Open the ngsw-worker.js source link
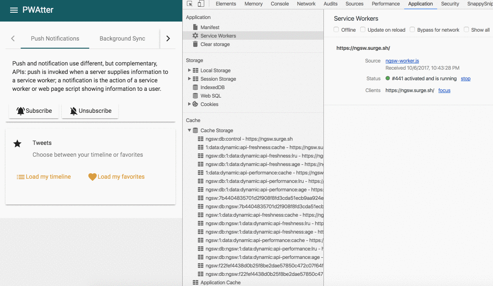This screenshot has width=493, height=286. tap(402, 61)
